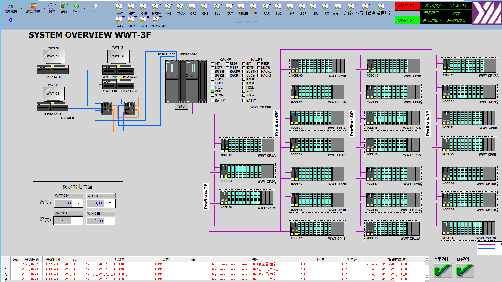Click the green WWT_S1 server status box
This screenshot has width=502, height=282.
coord(407,20)
